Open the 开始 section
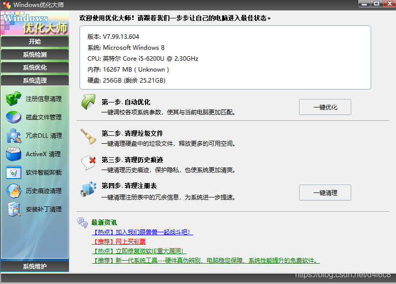The height and width of the screenshot is (284, 396). [35, 41]
